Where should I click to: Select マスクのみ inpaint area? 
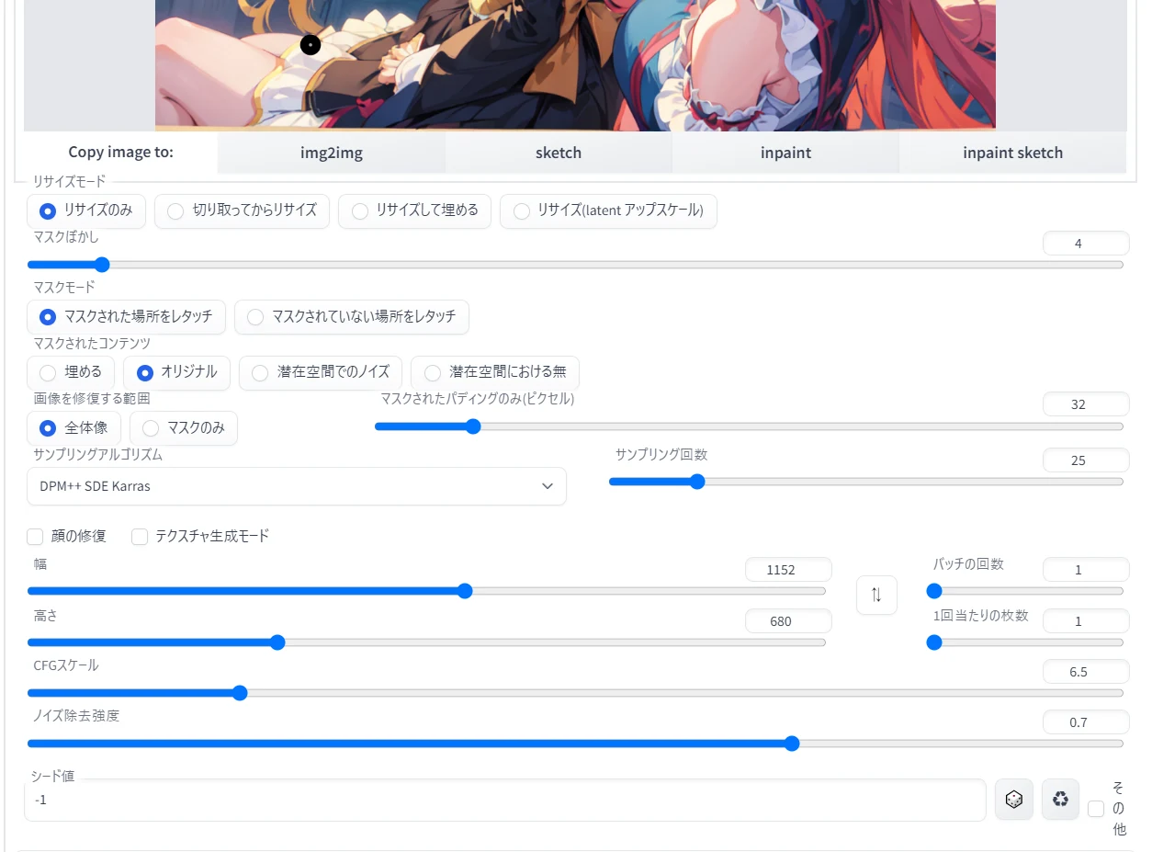[x=184, y=428]
